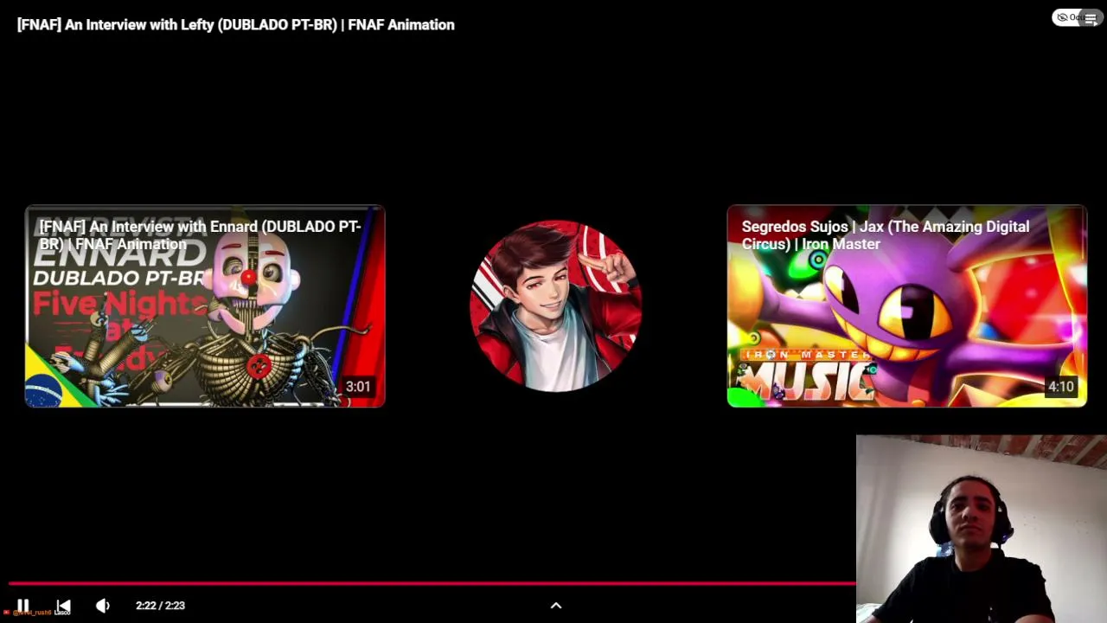Open the Interview with Lefty video title
This screenshot has width=1107, height=623.
coord(236,25)
